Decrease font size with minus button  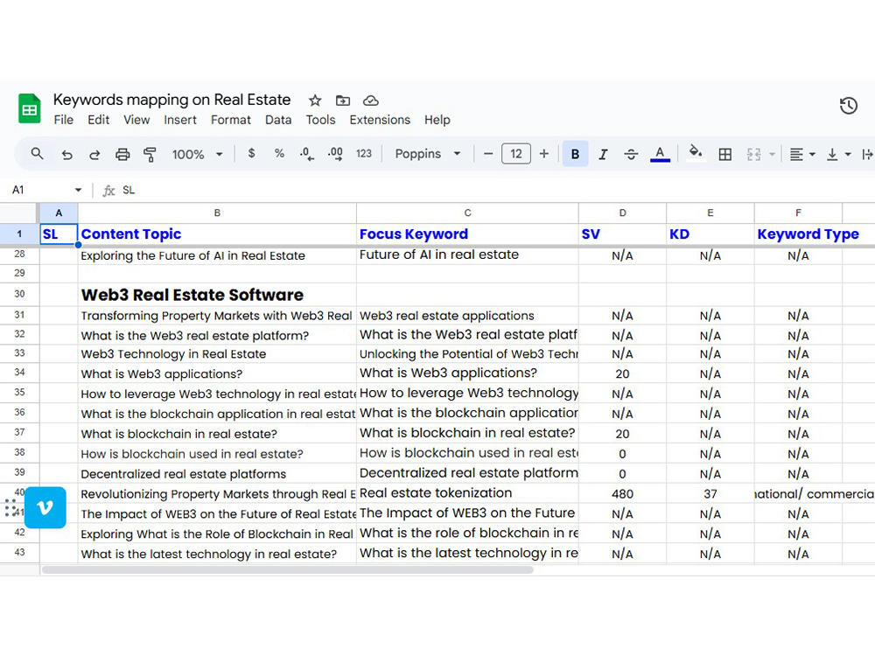pos(488,154)
